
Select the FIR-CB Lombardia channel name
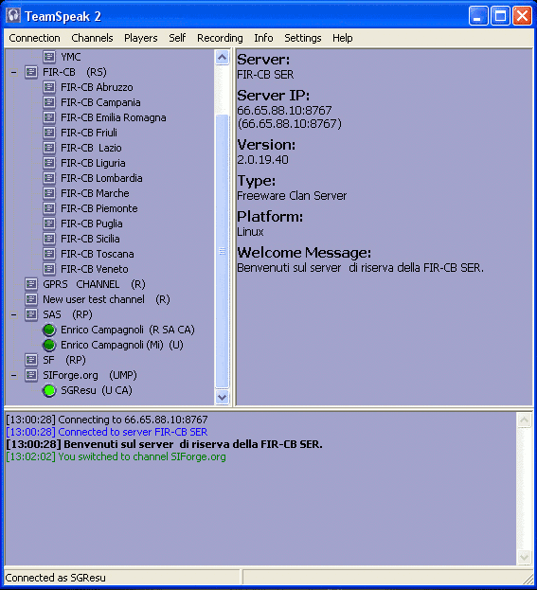101,178
